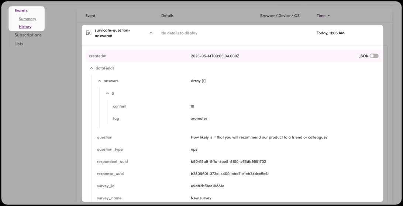Sort by the Time column header
The image size is (403, 206).
(323, 15)
